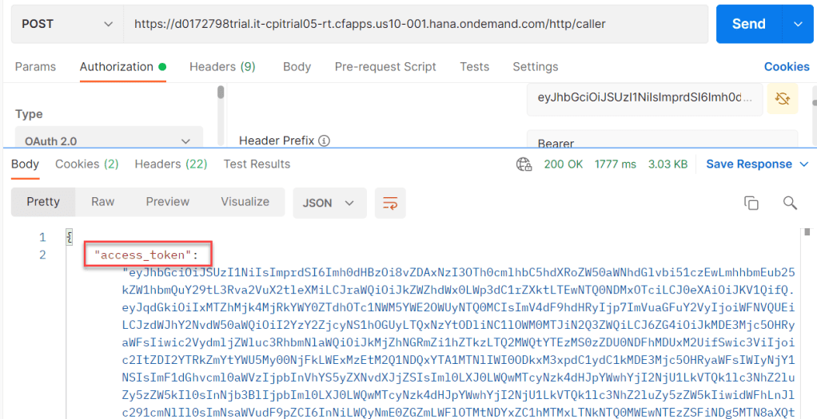
Task: Switch to Visualize response view
Action: click(x=245, y=202)
